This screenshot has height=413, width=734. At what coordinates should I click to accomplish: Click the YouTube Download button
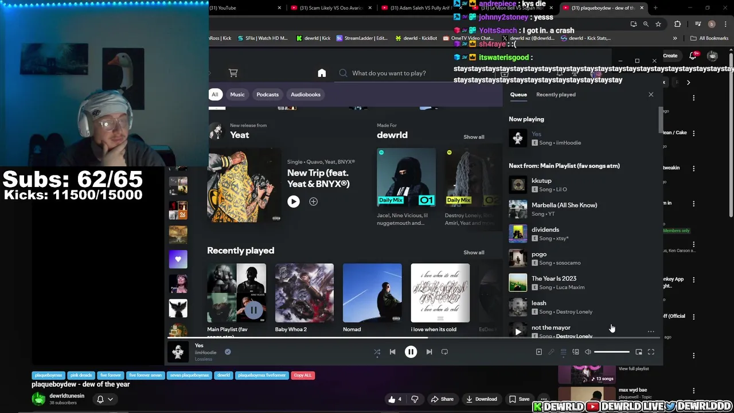coord(482,399)
